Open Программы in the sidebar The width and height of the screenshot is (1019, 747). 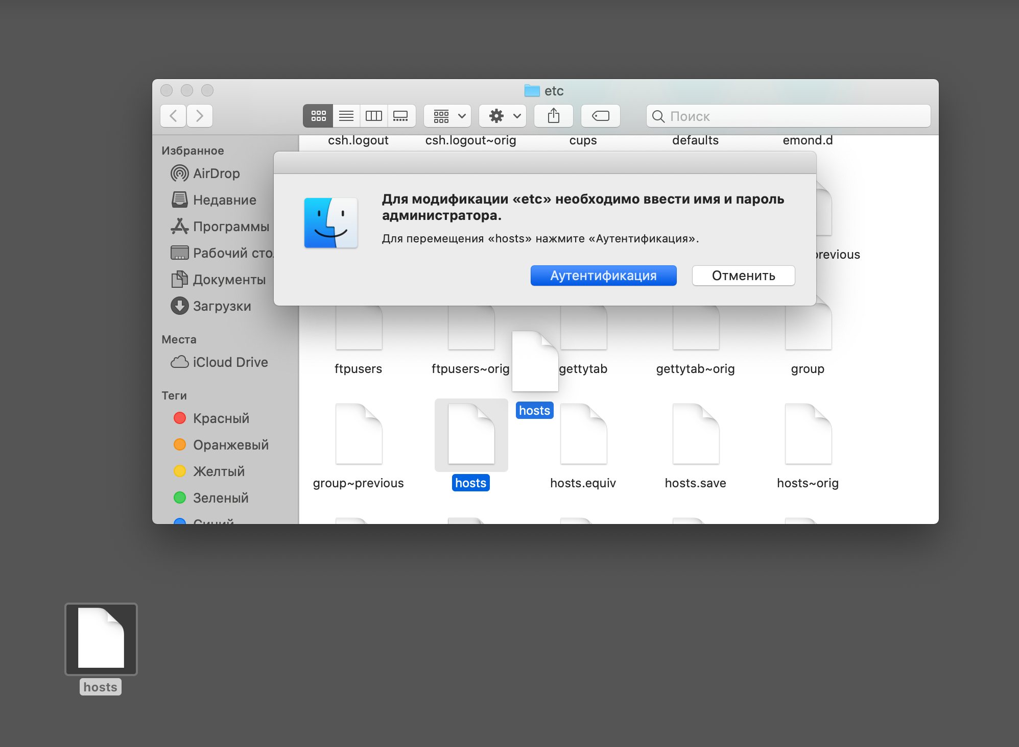(230, 227)
